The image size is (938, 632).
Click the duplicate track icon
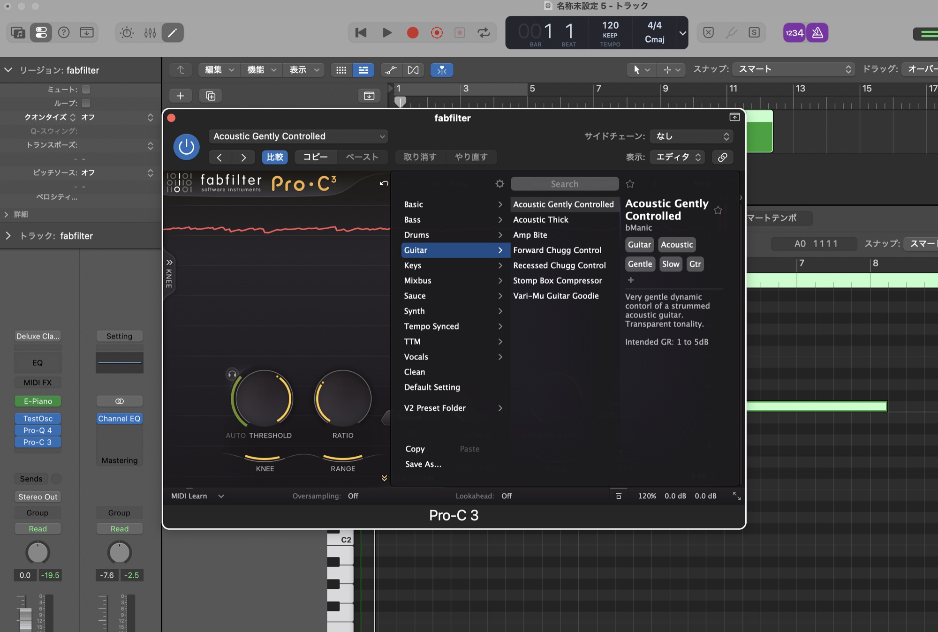[x=211, y=96]
